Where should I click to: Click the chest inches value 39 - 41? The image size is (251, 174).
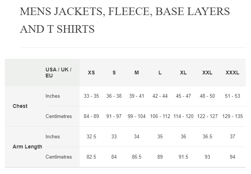click(137, 96)
